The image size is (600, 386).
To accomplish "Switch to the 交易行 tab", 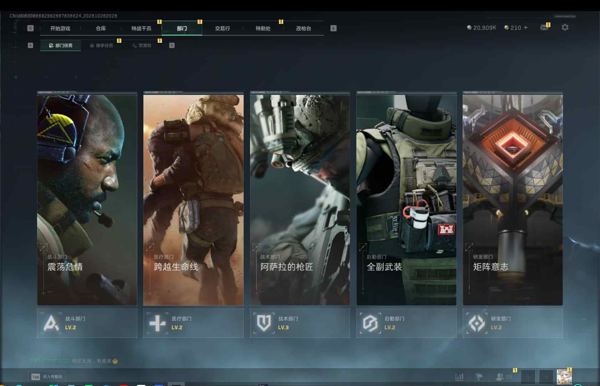I will [x=222, y=28].
